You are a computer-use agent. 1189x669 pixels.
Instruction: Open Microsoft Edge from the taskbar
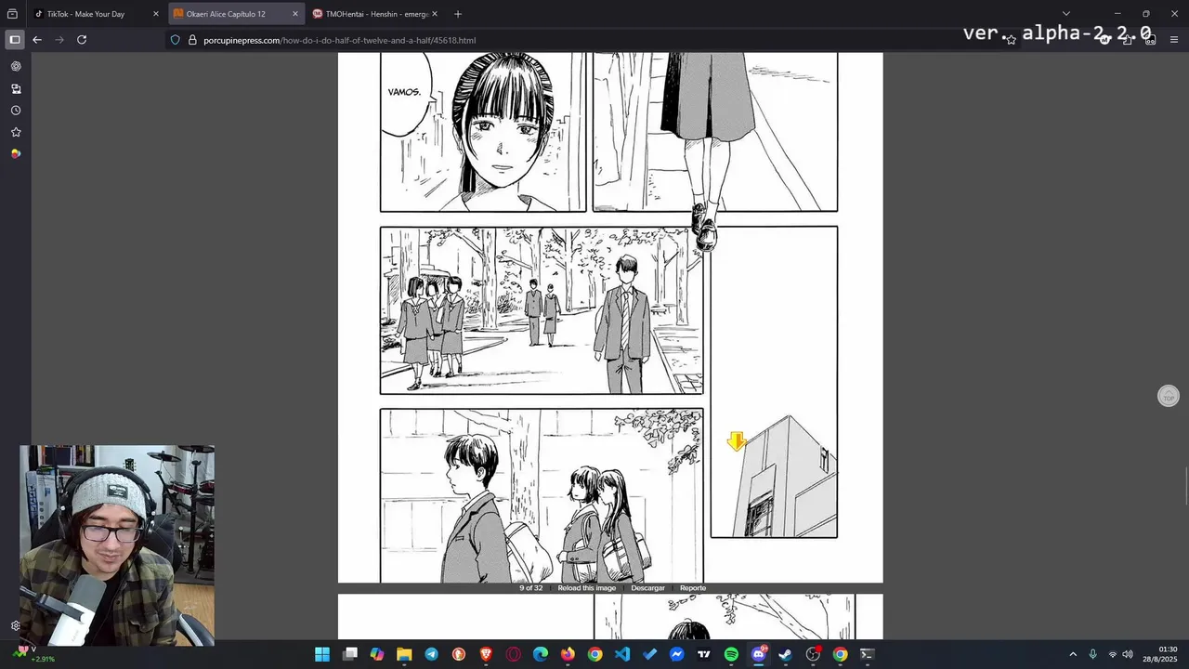541,654
